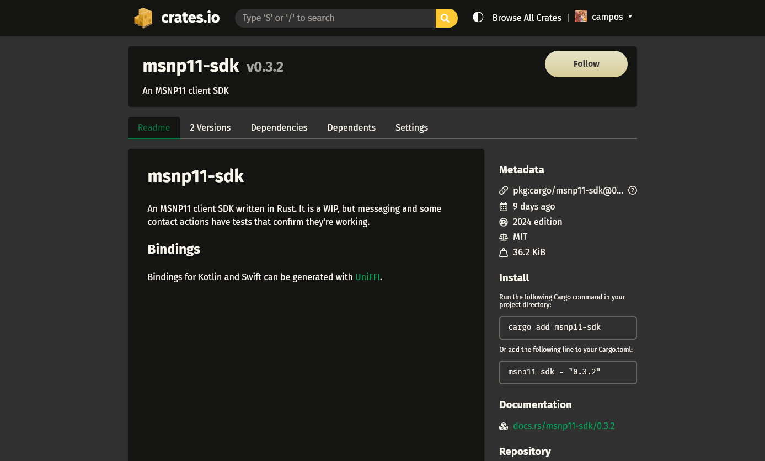Screen dimensions: 765x461
Task: Click the pkg:cargo/msnp11-sdk purl text
Action: (x=568, y=190)
